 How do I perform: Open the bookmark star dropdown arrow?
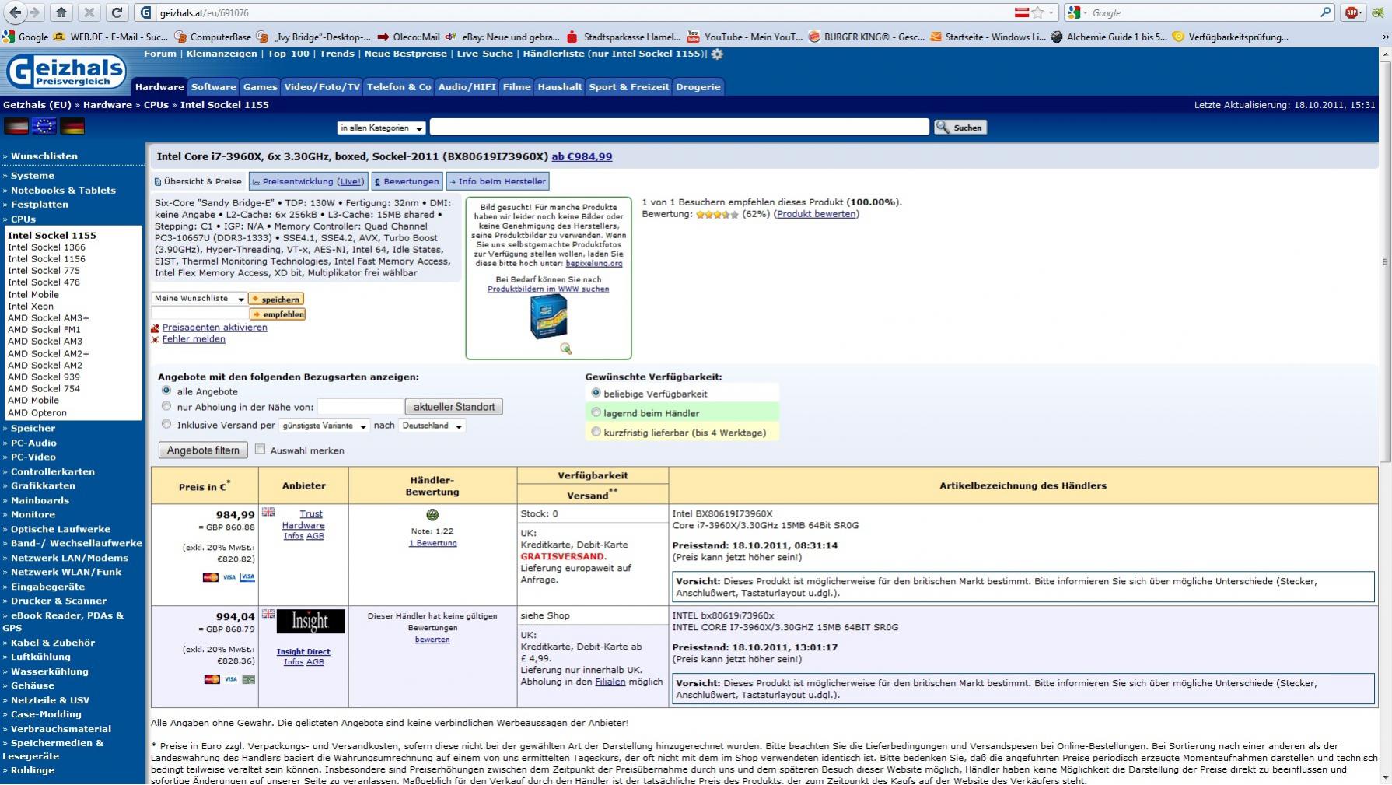[1051, 12]
